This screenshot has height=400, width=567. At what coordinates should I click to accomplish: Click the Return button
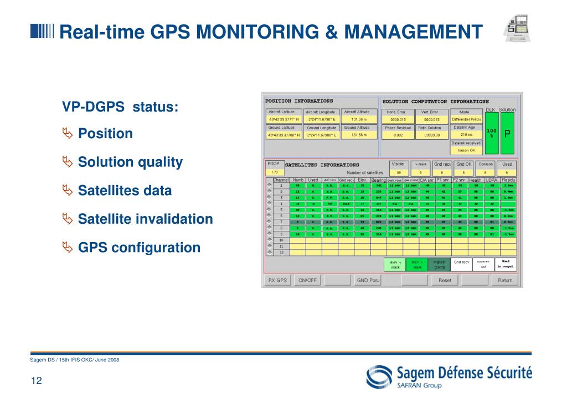tap(505, 280)
